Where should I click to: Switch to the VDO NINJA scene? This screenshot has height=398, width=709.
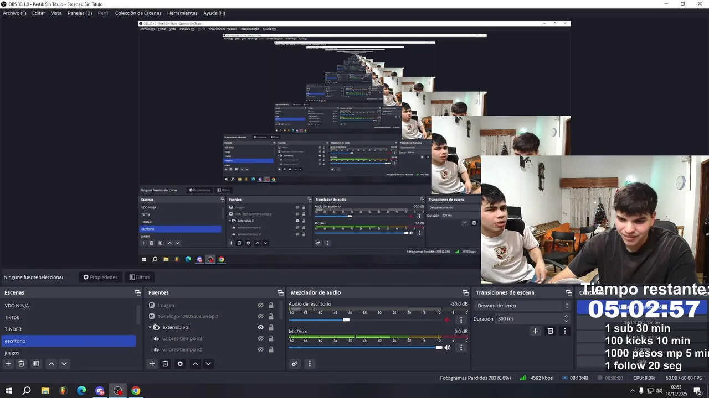click(69, 306)
